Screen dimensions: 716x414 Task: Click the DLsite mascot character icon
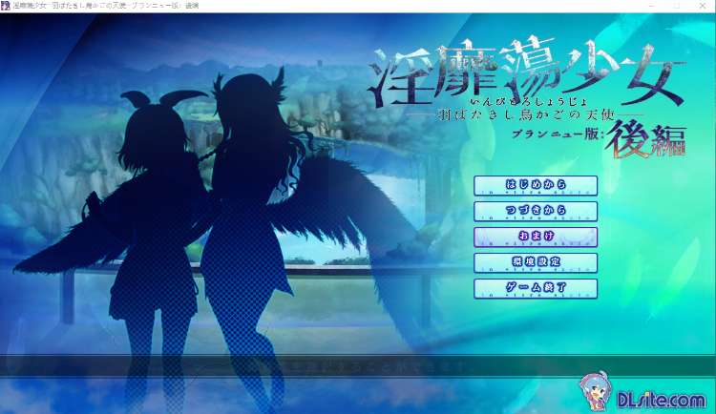[x=596, y=391]
